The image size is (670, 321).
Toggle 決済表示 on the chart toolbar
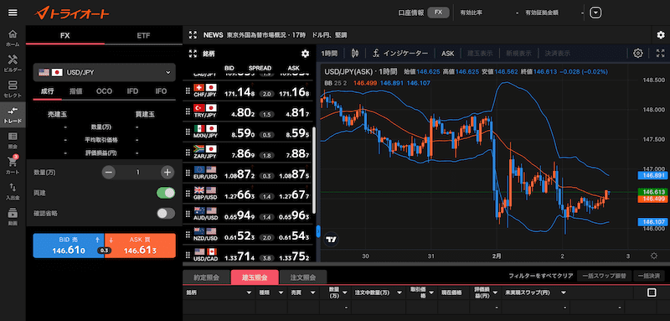point(557,54)
